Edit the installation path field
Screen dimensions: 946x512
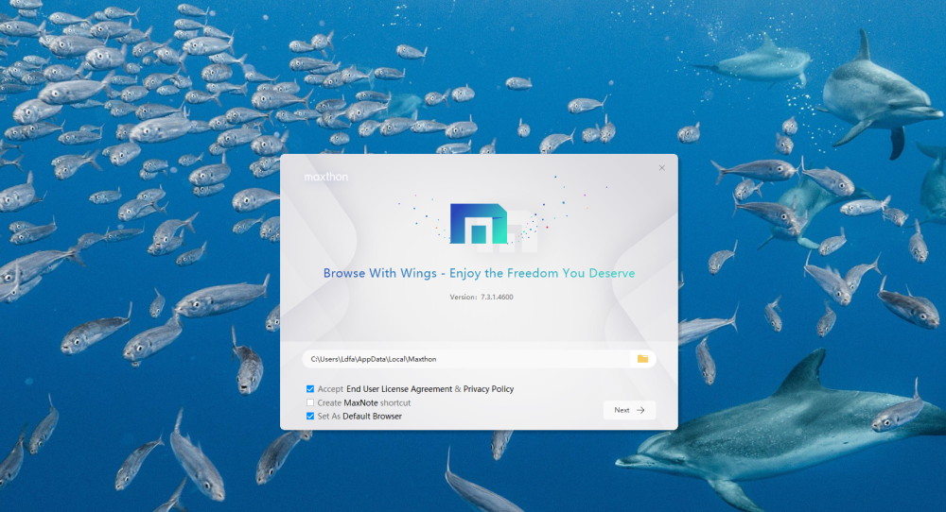tap(467, 359)
